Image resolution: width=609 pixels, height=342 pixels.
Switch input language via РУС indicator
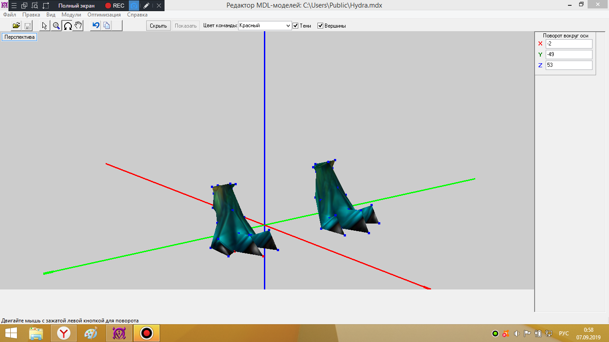pos(564,333)
